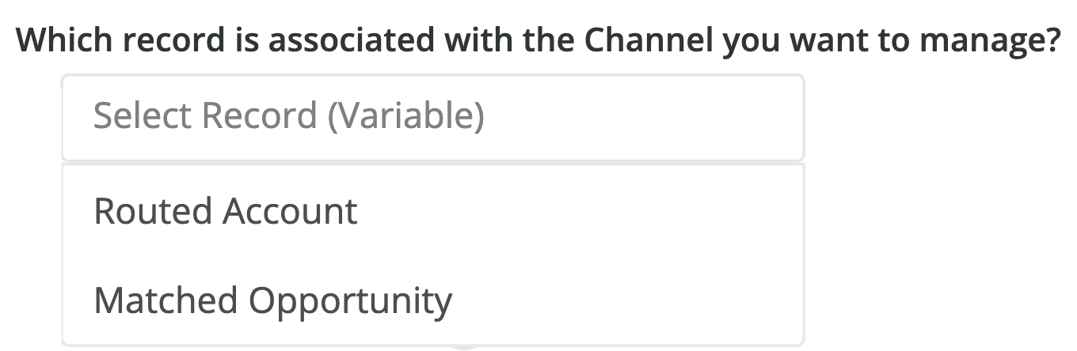
Task: Choose Routed Account from the list
Action: 226,212
